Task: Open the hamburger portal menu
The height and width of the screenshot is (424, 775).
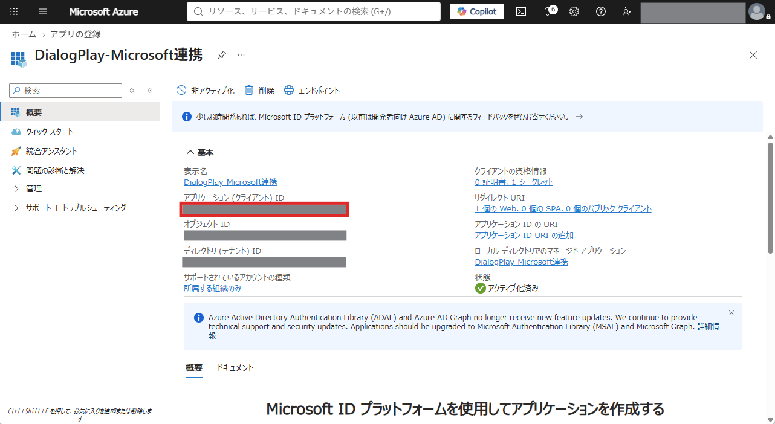Action: click(x=43, y=11)
